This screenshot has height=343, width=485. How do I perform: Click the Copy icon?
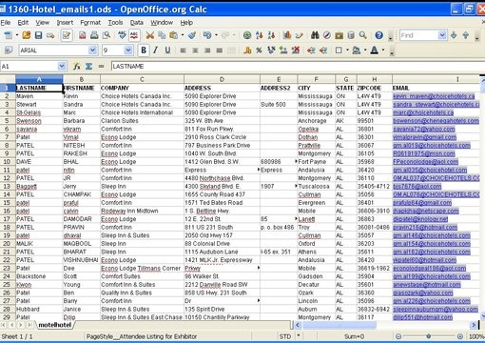(x=162, y=35)
